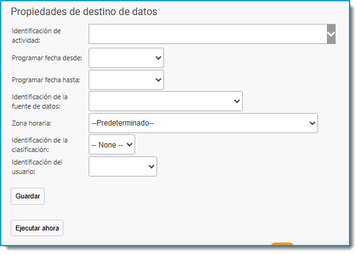Open the --Predeterminado-- time zone dropdown
This screenshot has height=255, width=359.
click(x=203, y=123)
